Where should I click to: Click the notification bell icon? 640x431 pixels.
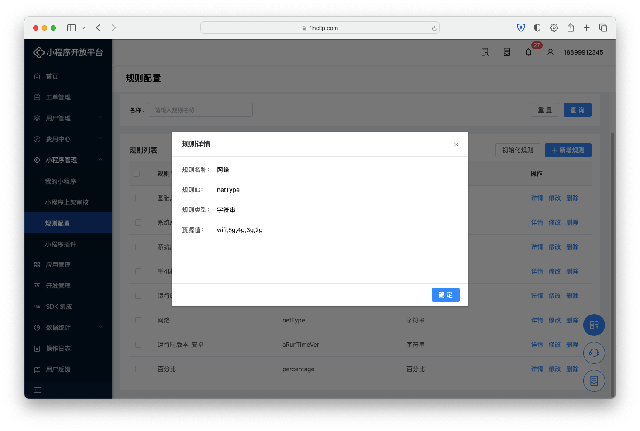(x=528, y=52)
